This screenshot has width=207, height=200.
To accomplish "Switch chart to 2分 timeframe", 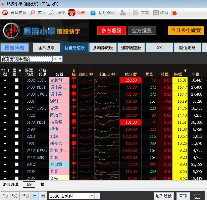I will (x=5, y=196).
